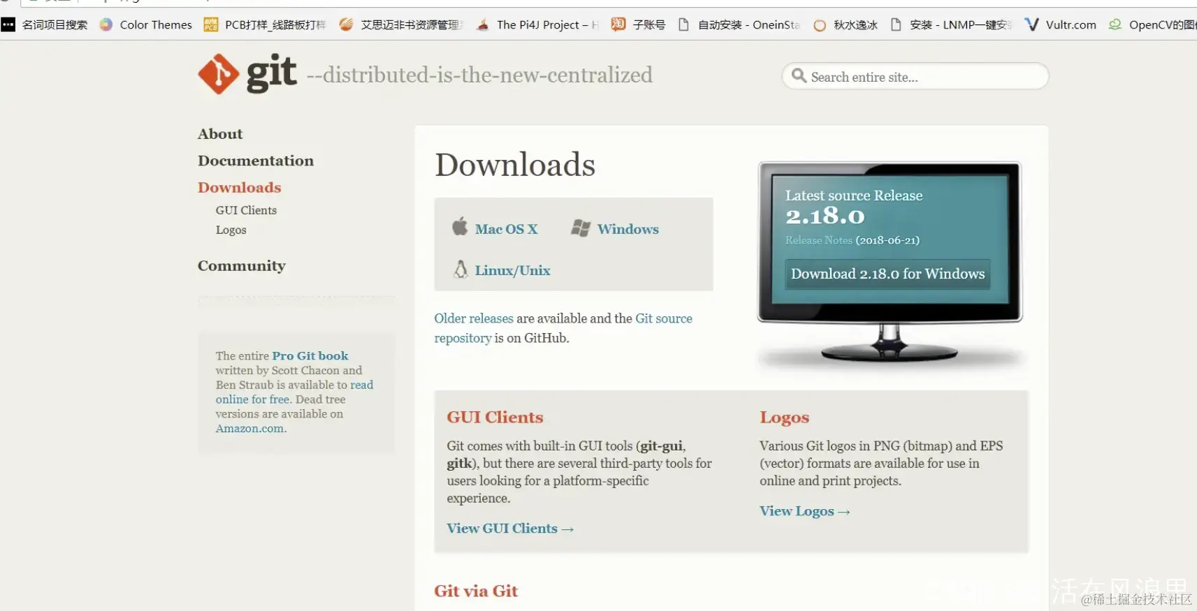Click the 自动安装 OneinStack page icon
This screenshot has height=611, width=1197.
pos(684,24)
